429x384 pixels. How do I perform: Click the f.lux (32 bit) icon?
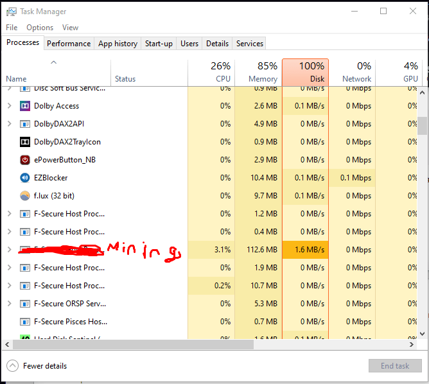coord(25,196)
